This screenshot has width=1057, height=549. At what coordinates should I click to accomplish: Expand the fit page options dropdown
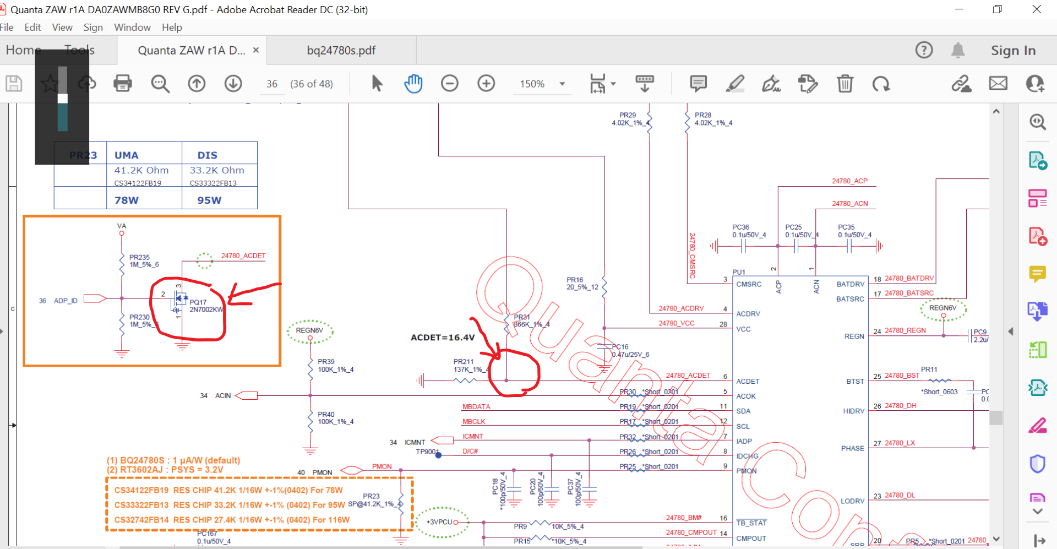coord(613,84)
